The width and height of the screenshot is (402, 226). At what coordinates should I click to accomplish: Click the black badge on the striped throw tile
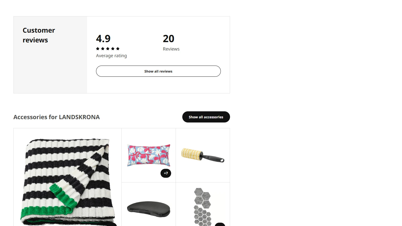pyautogui.click(x=112, y=224)
